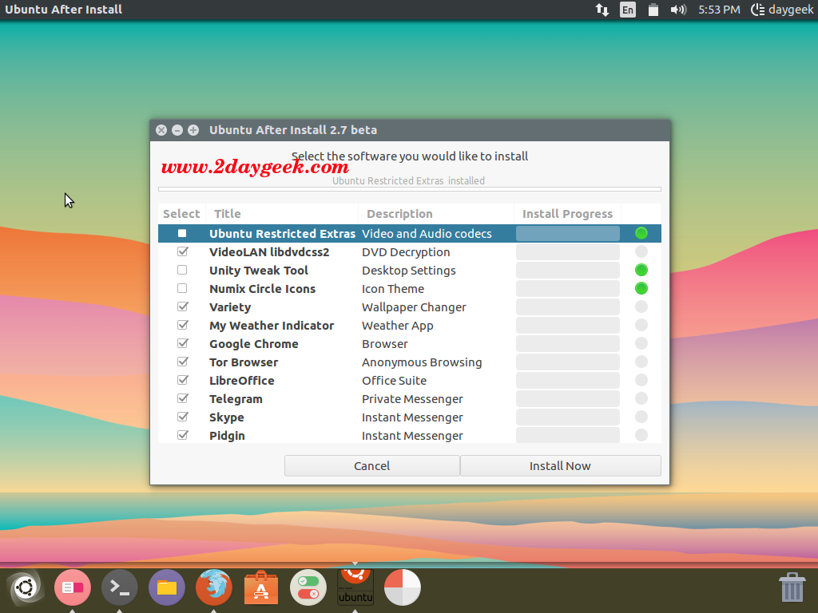Disable the Skype checkbox
This screenshot has width=818, height=613.
point(182,417)
